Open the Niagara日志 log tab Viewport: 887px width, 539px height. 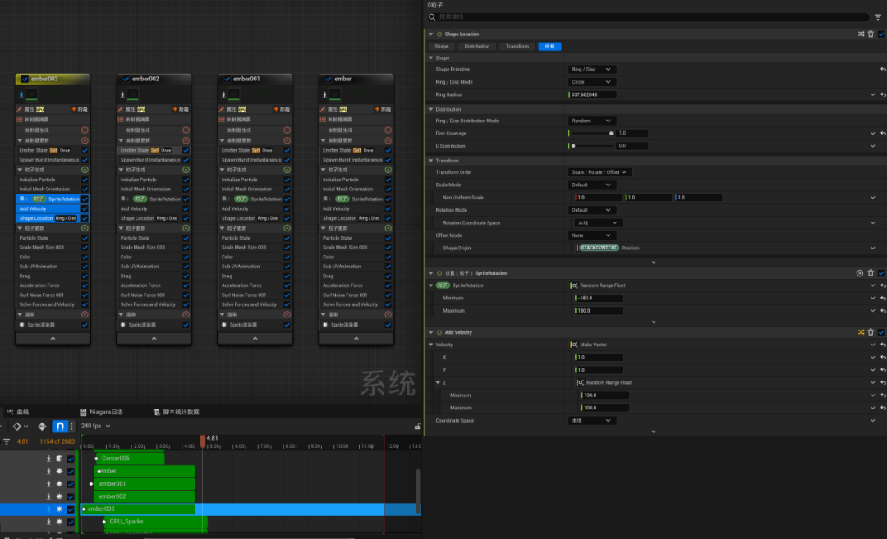[x=102, y=412]
